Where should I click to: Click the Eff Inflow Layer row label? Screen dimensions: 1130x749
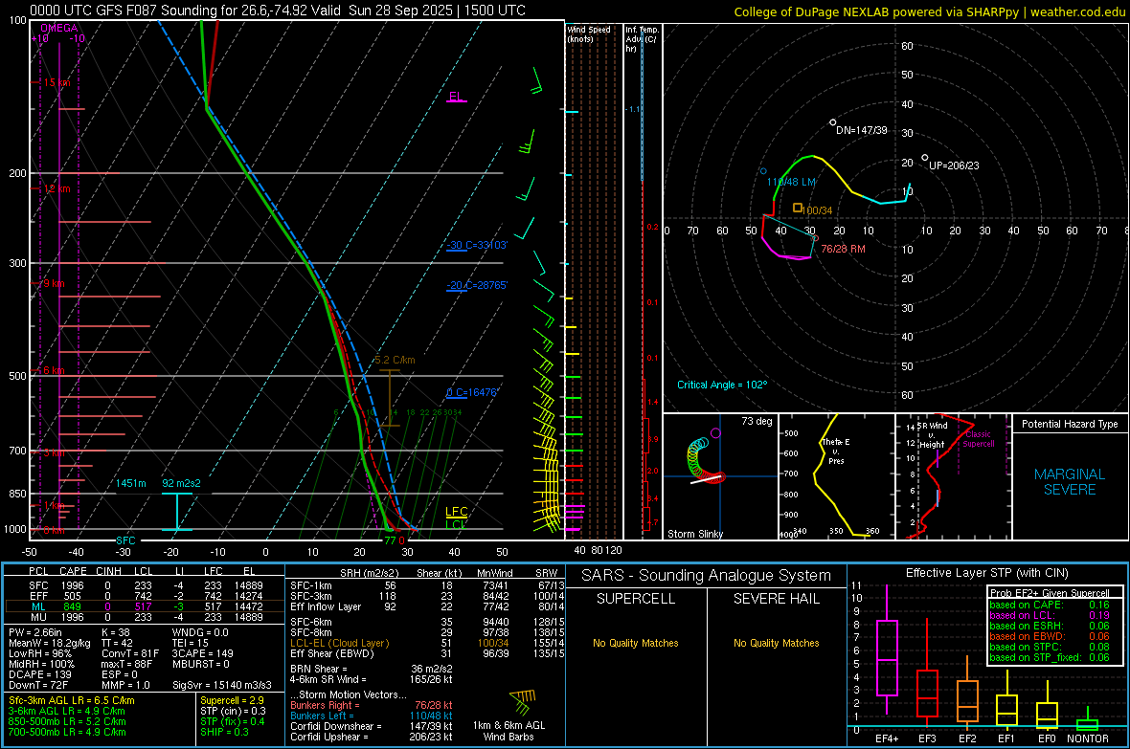tap(328, 606)
